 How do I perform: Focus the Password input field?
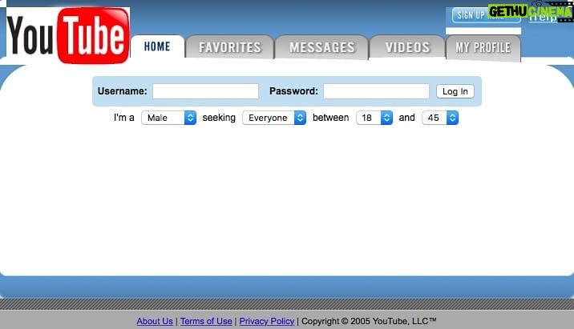376,91
